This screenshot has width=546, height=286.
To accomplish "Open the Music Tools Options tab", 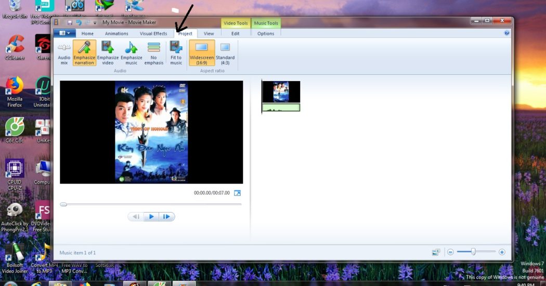I will click(x=266, y=33).
